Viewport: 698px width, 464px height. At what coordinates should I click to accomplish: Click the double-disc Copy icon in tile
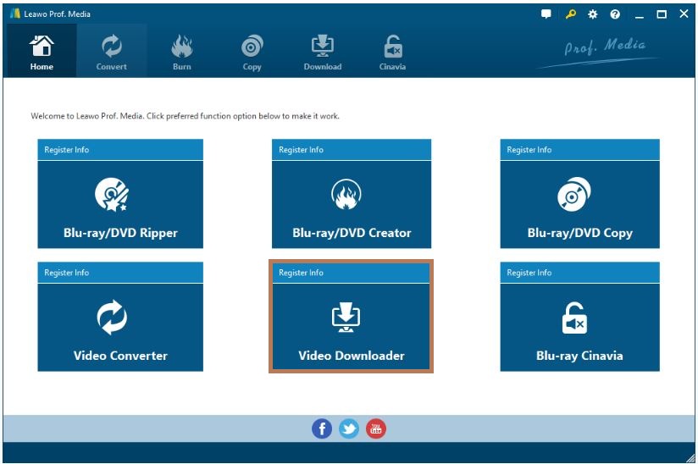(x=574, y=194)
